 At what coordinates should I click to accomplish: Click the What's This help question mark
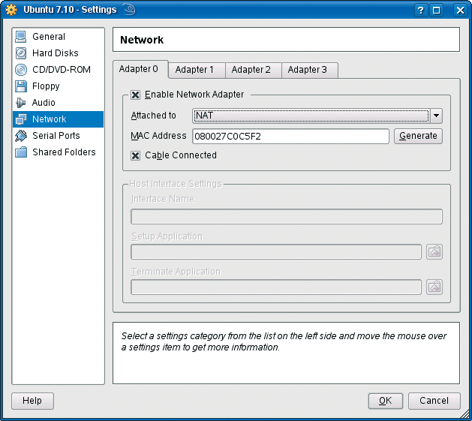(x=420, y=11)
